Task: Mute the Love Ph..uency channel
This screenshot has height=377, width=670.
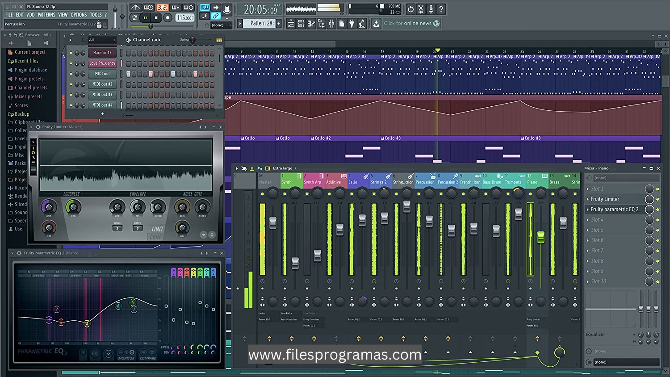Action: (x=71, y=63)
